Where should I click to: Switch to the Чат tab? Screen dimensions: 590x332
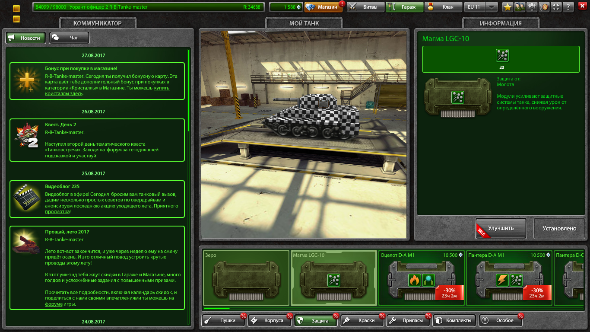(x=70, y=38)
